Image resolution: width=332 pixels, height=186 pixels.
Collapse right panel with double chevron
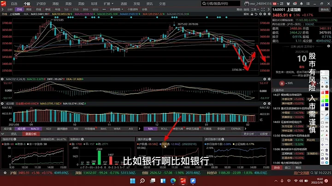pyautogui.click(x=268, y=9)
